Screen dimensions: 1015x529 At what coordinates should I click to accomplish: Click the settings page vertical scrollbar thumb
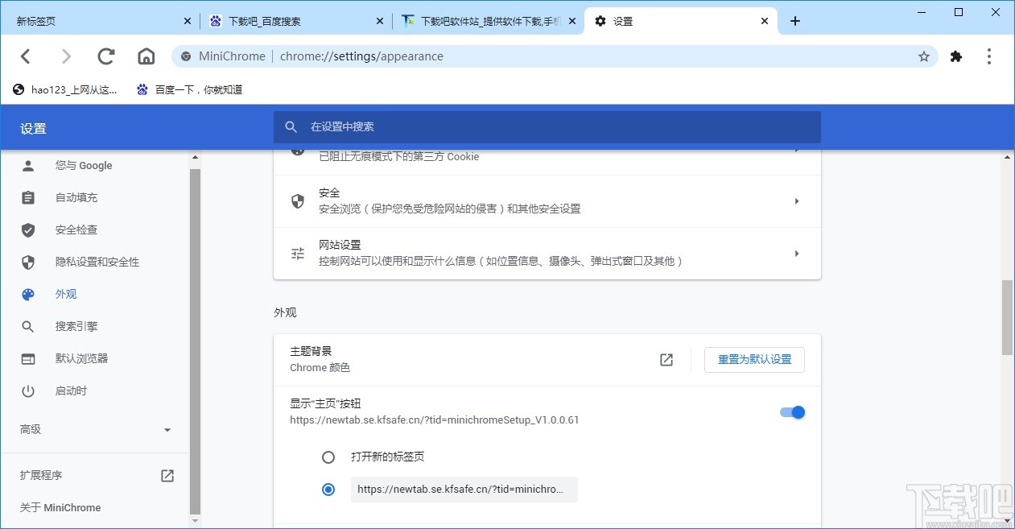pyautogui.click(x=1007, y=317)
